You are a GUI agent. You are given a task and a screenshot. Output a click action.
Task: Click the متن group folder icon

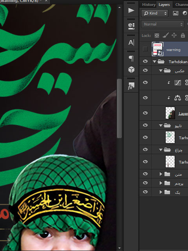point(167,174)
